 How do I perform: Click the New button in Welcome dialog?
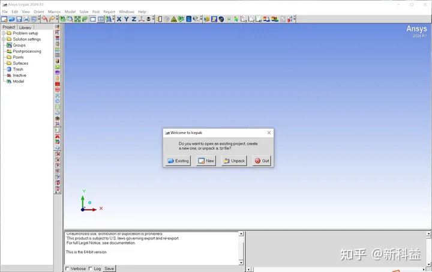pyautogui.click(x=206, y=161)
